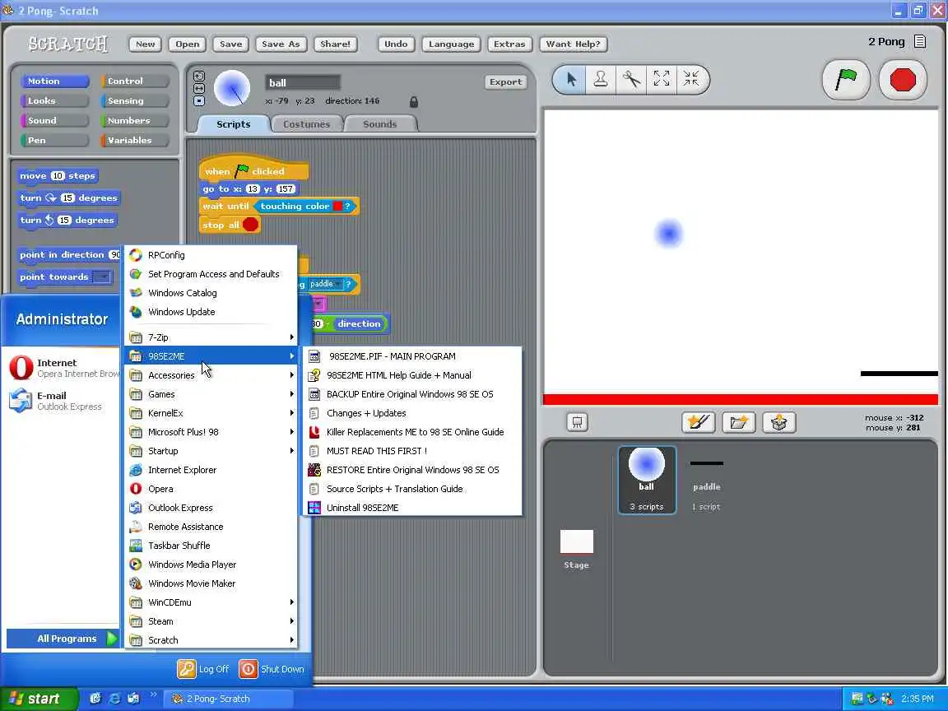Expand the Microsoft Plus! 98 submenu

coord(211,432)
